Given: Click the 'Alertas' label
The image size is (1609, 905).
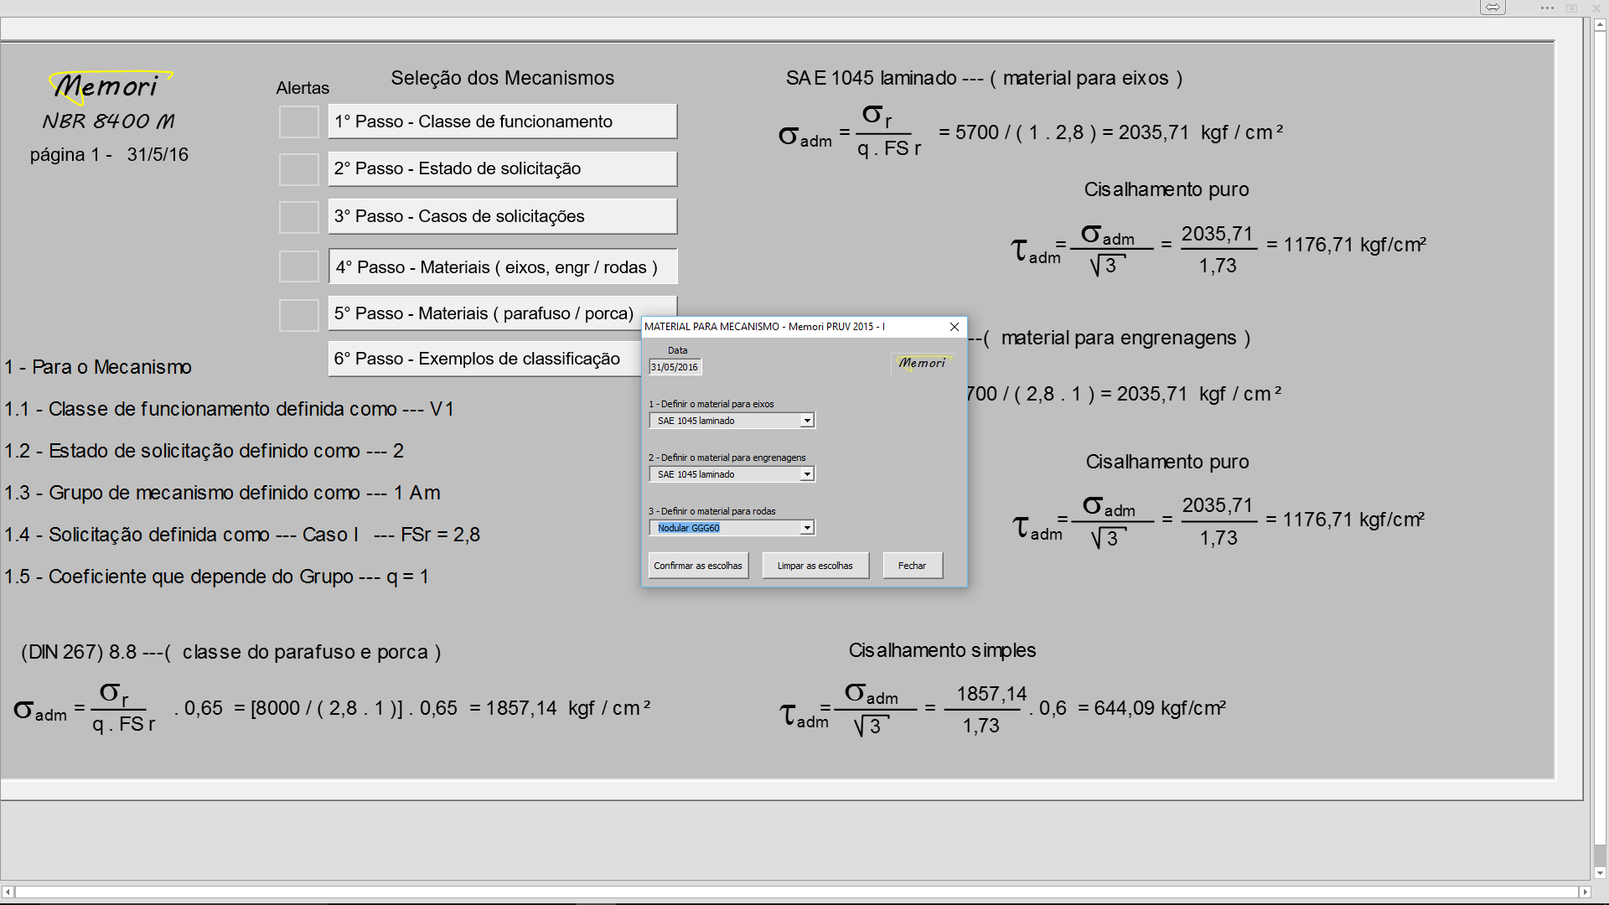Looking at the screenshot, I should point(303,88).
